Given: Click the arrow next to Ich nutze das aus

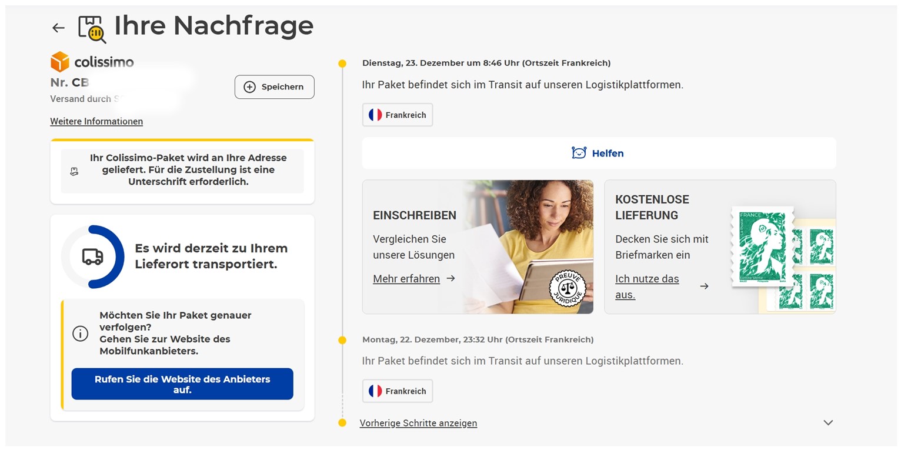Looking at the screenshot, I should tap(704, 286).
